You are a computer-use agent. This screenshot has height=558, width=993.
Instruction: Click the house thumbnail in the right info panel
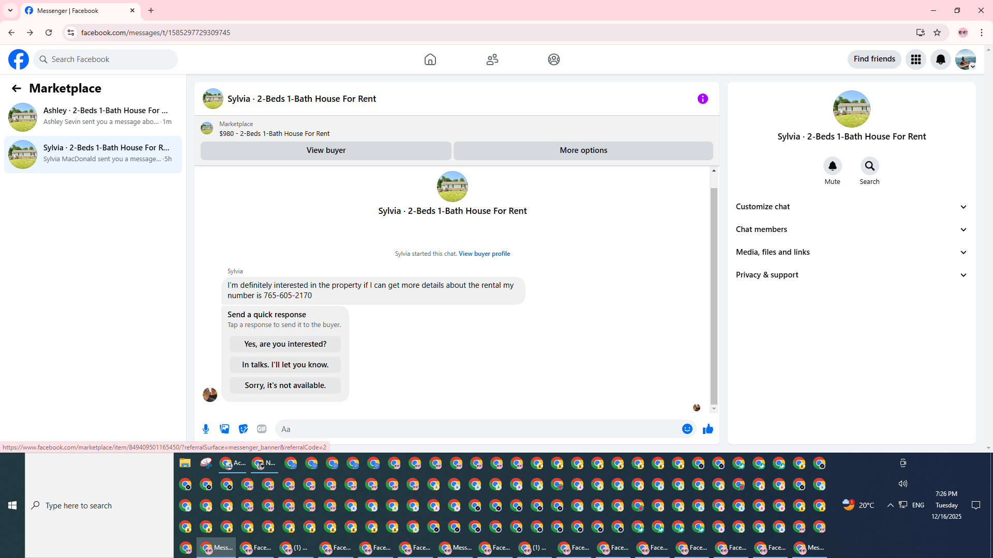point(852,109)
